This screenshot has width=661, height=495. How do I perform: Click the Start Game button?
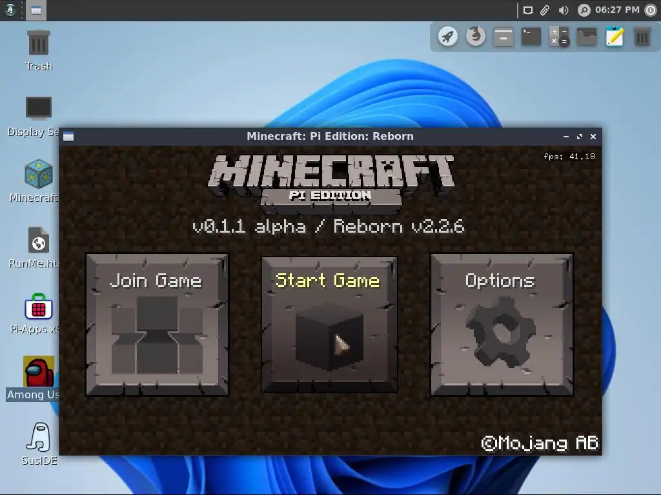click(x=329, y=325)
